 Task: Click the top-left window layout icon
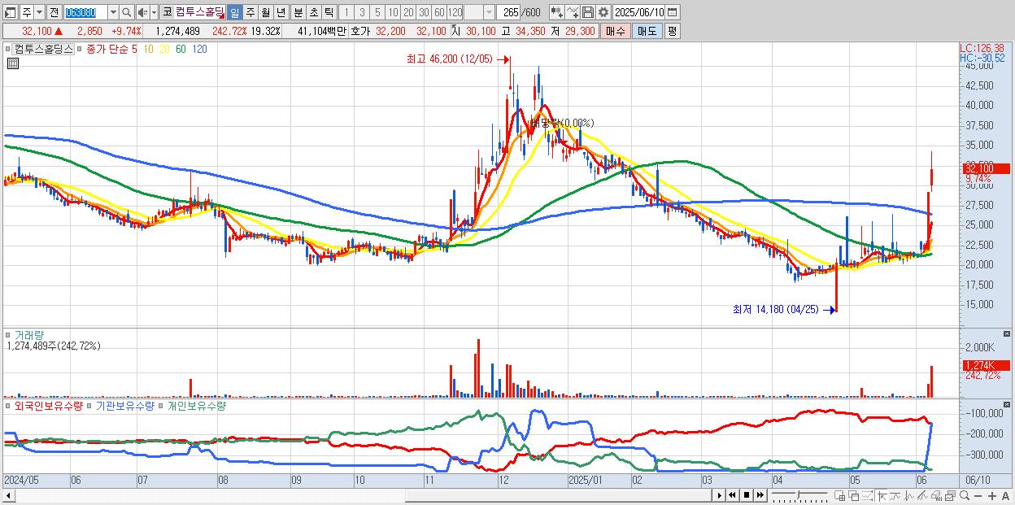(10, 12)
